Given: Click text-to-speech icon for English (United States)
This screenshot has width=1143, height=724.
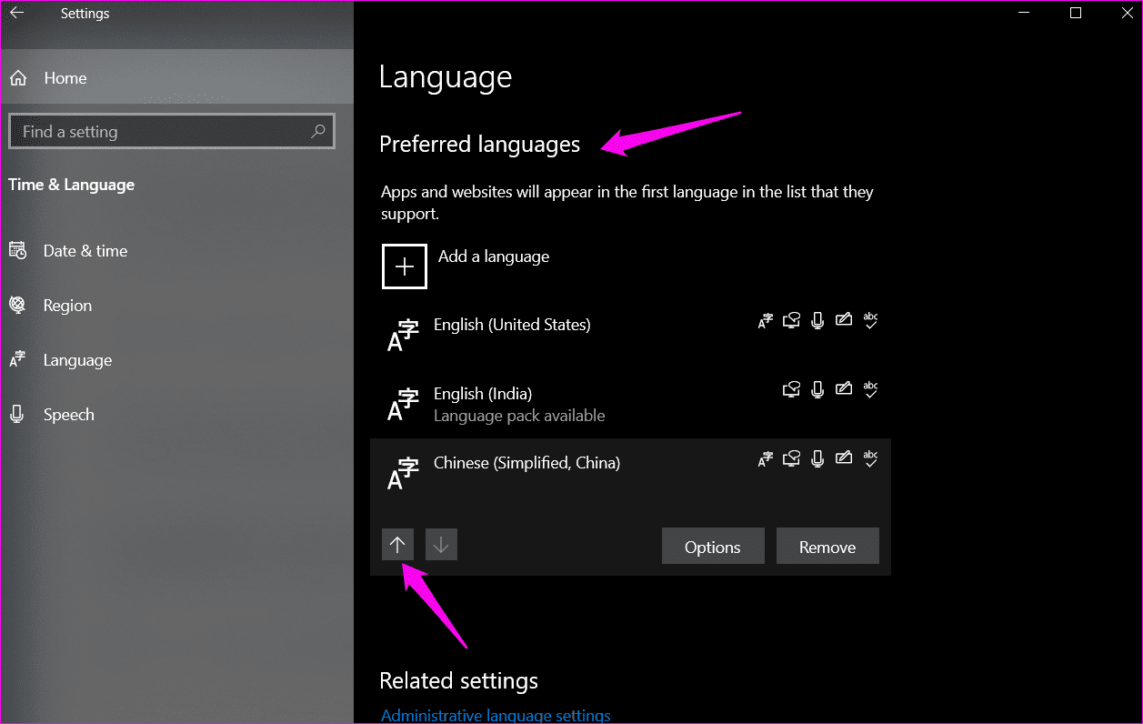Looking at the screenshot, I should click(792, 320).
